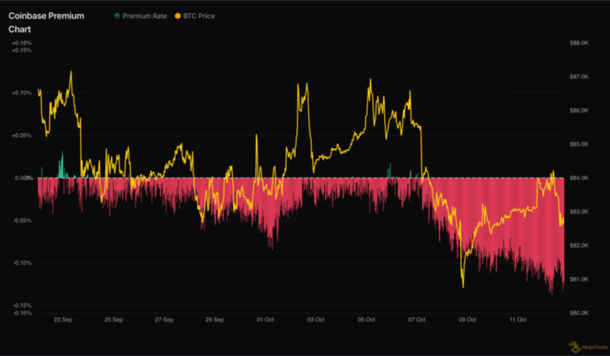
Task: Select the 03 Oct date label
Action: click(x=315, y=320)
